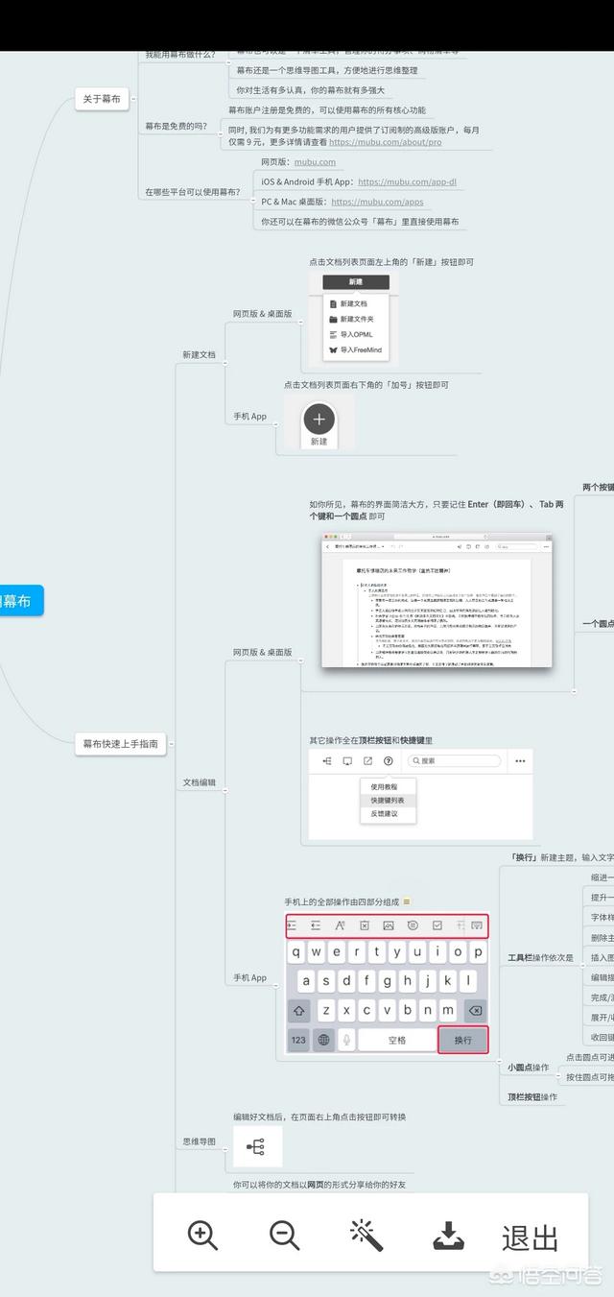The image size is (614, 1297).
Task: Tap the round plus 新建 icon
Action: pos(319,419)
